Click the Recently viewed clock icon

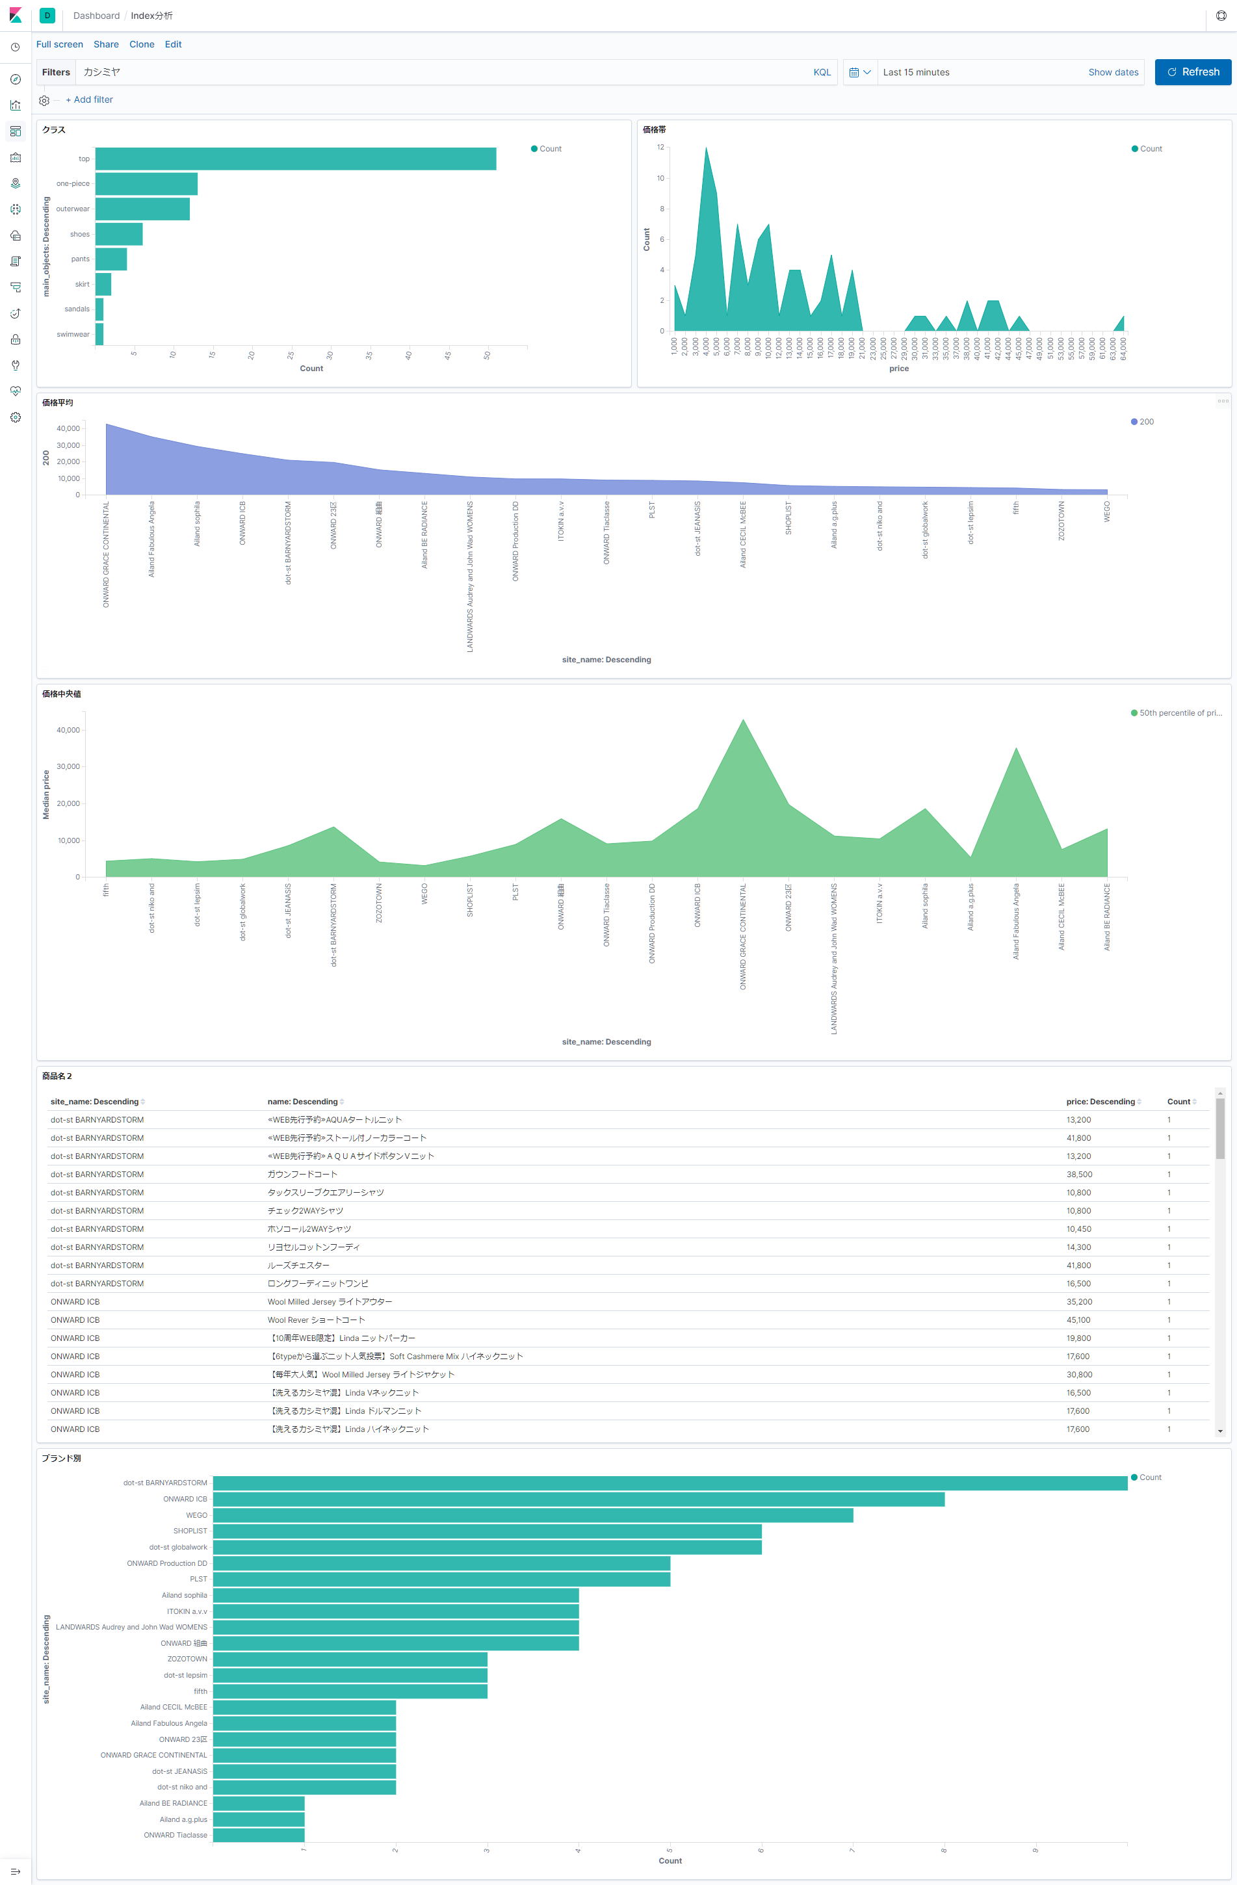tap(15, 47)
